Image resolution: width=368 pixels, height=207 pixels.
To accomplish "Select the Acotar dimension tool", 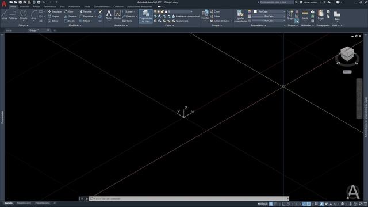I will [117, 14].
